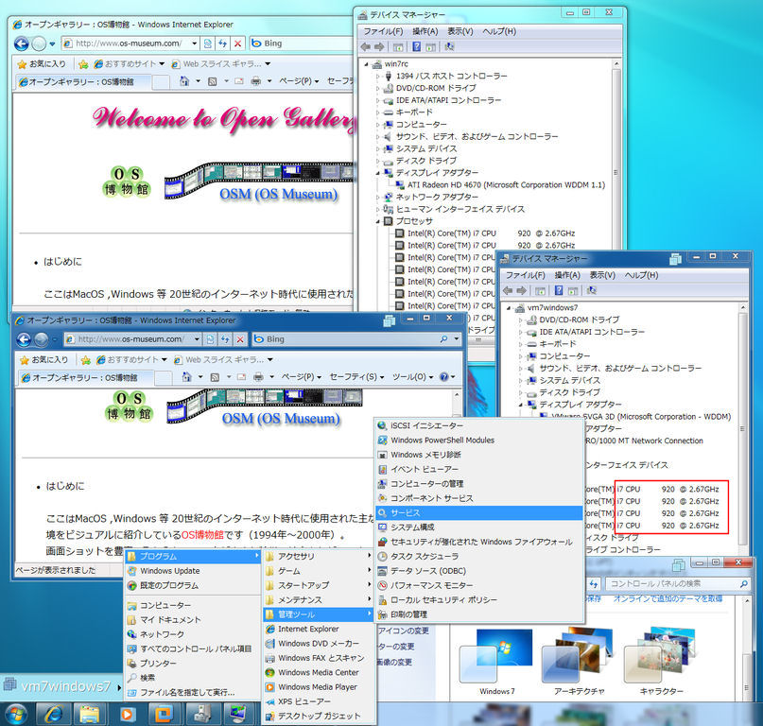
Task: Collapse ディスプレイ アダプター in vm7windows7 Device Manager
Action: (521, 405)
